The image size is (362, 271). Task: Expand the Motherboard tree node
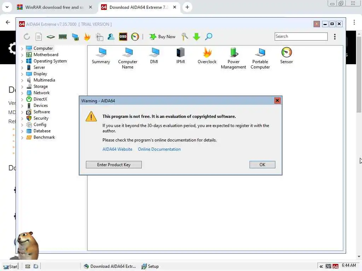pyautogui.click(x=22, y=55)
